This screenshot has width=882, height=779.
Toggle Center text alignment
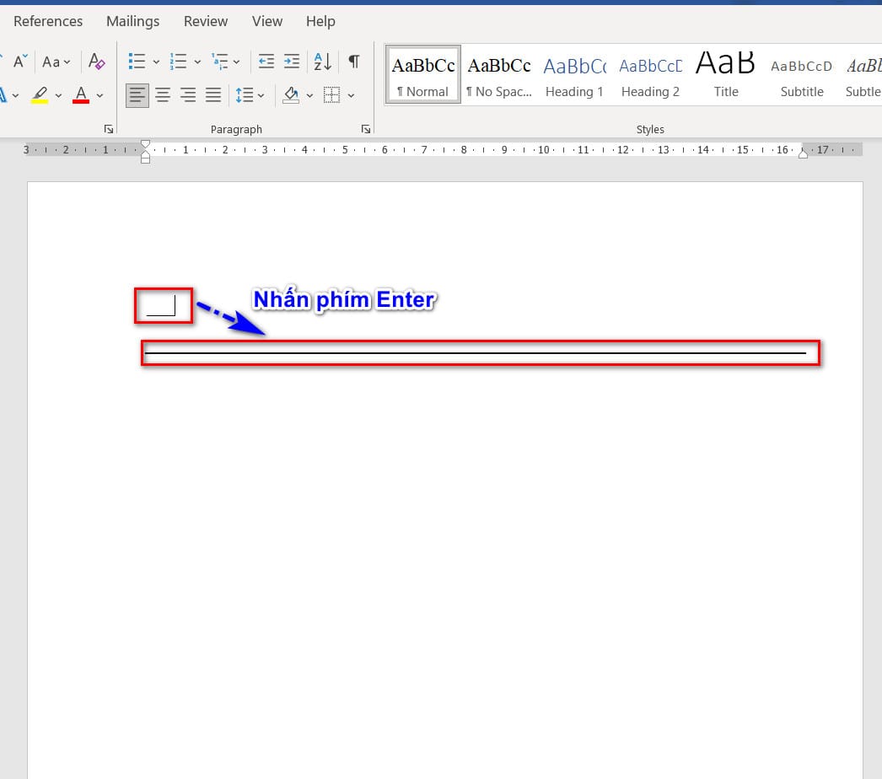[163, 95]
